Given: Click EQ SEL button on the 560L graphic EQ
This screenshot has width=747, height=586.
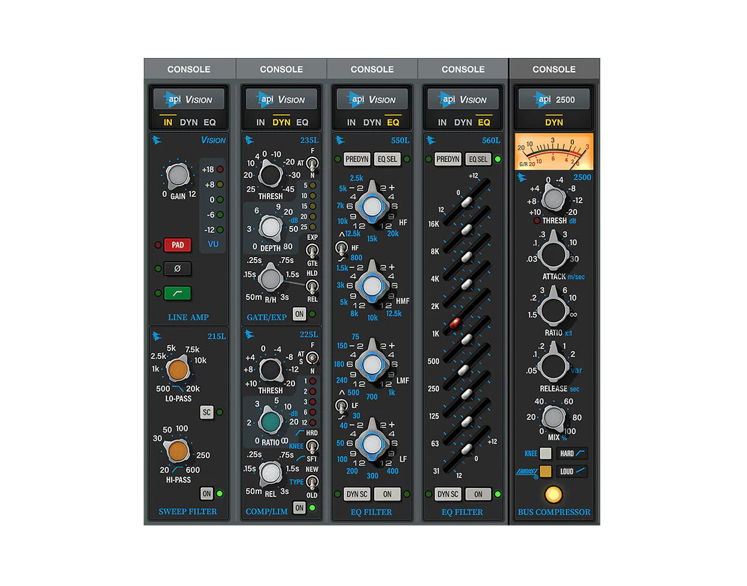Looking at the screenshot, I should tap(478, 159).
